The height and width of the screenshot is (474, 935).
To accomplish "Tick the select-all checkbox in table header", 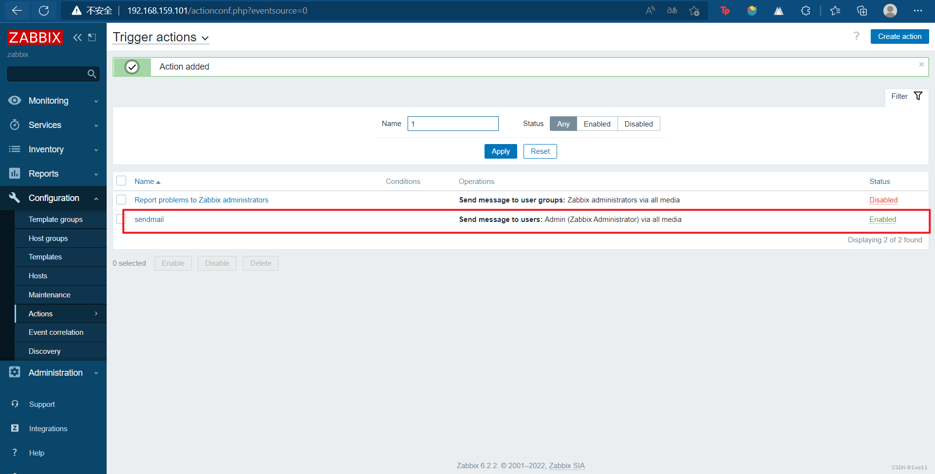I will pos(121,181).
